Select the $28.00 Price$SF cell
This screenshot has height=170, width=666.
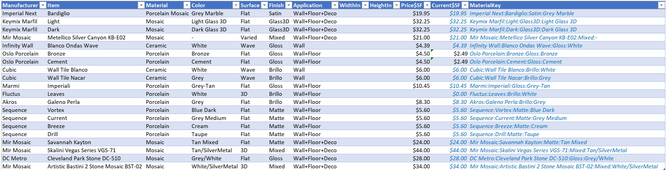coord(415,158)
